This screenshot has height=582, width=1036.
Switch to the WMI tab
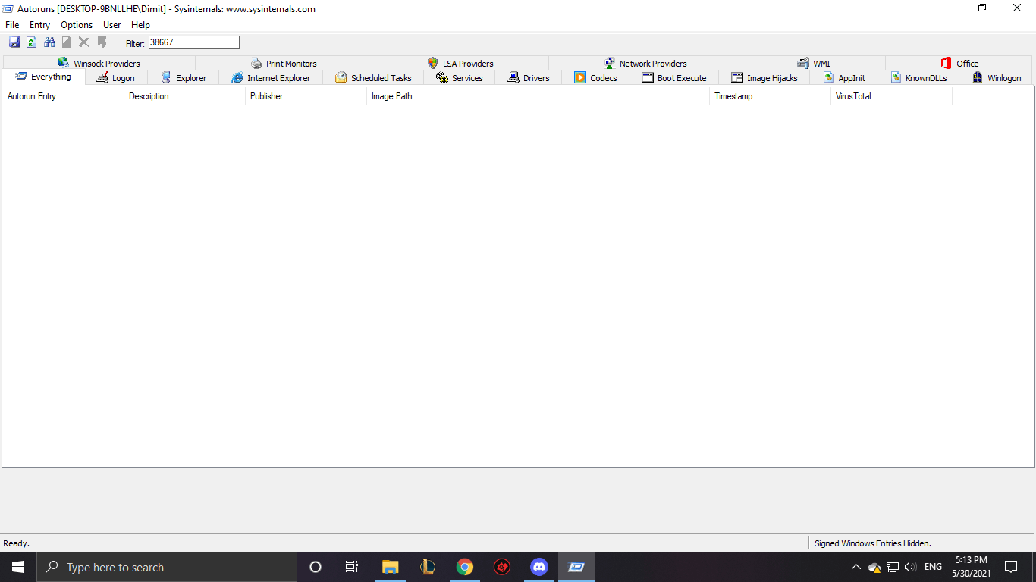[814, 63]
